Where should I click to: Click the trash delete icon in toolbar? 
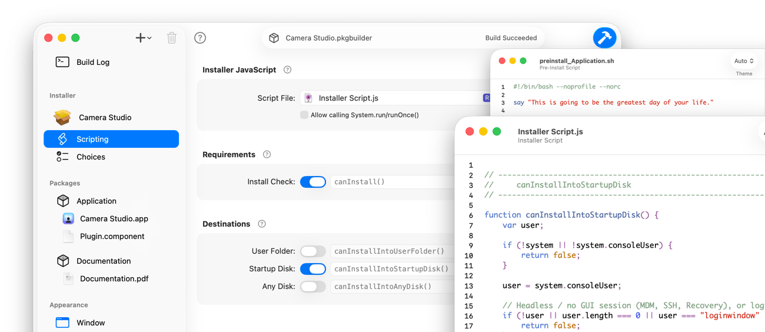(172, 38)
